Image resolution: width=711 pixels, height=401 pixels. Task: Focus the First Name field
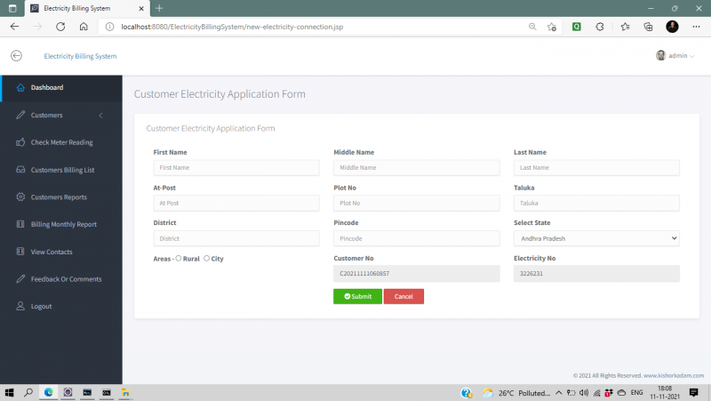(236, 167)
